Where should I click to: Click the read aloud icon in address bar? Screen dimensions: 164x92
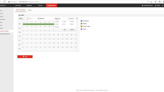(148, 2)
